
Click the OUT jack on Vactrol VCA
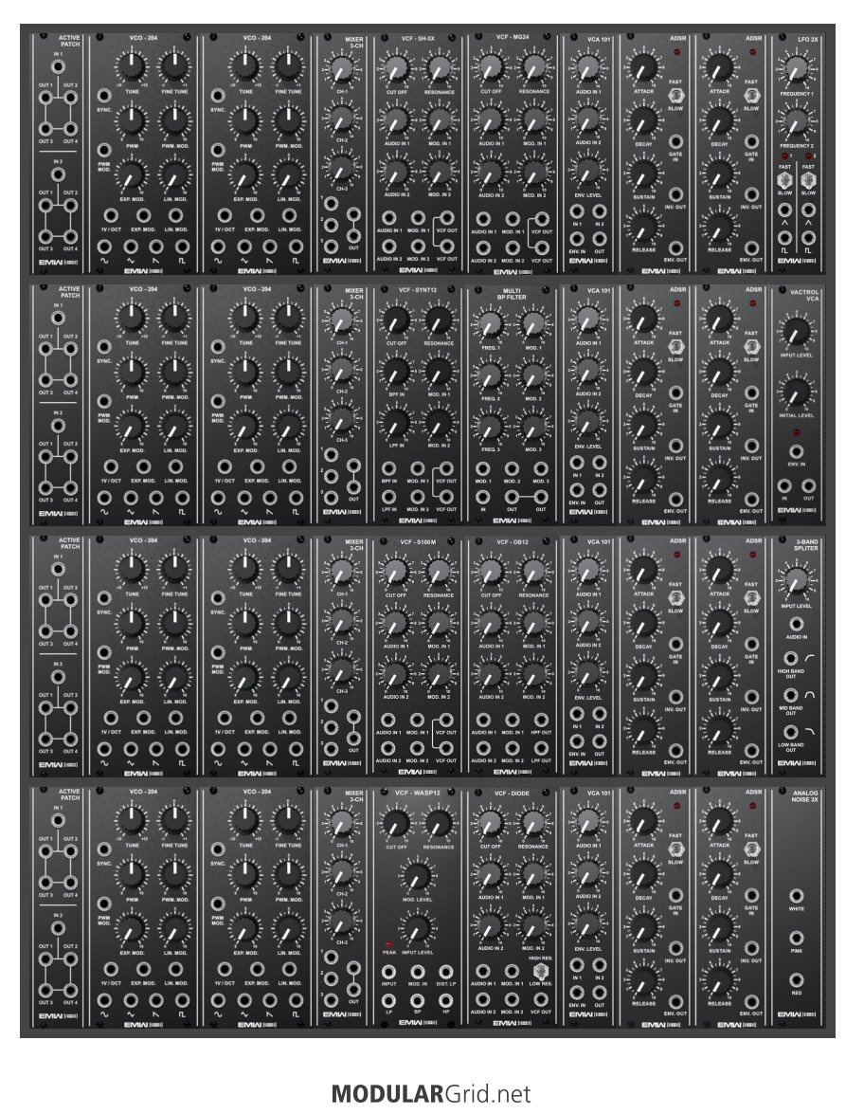click(809, 486)
